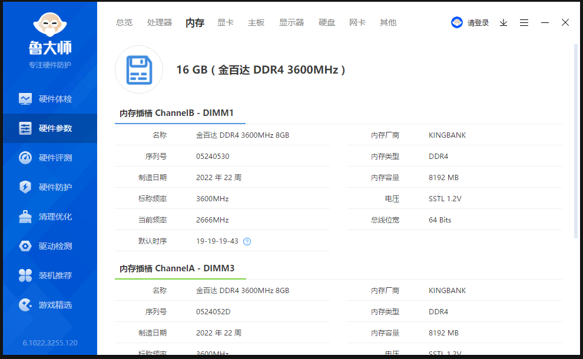
Task: Switch to the 显示器 tab
Action: coord(291,23)
